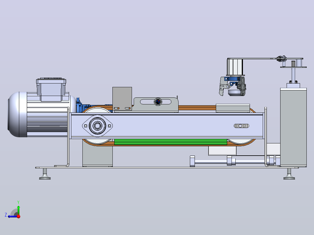Select the right leveling foot

pyautogui.click(x=289, y=174)
